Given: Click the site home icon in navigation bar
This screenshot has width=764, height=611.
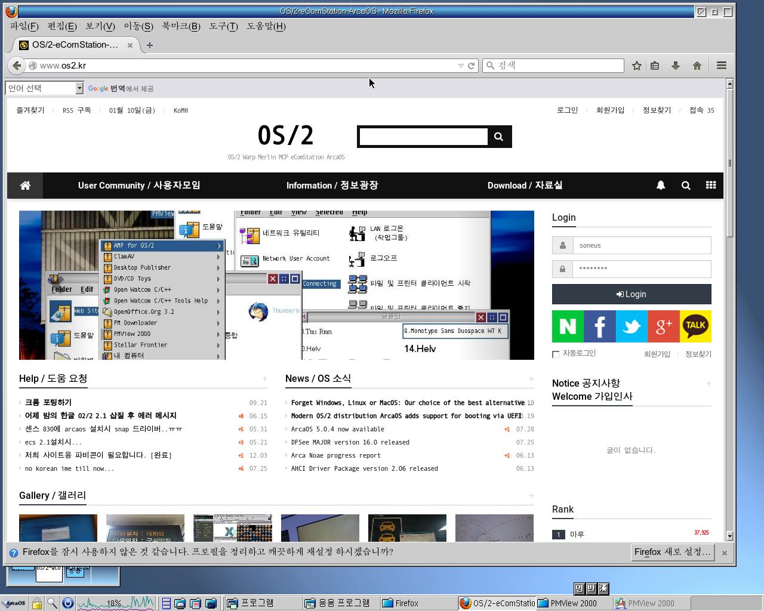Looking at the screenshot, I should pos(25,186).
